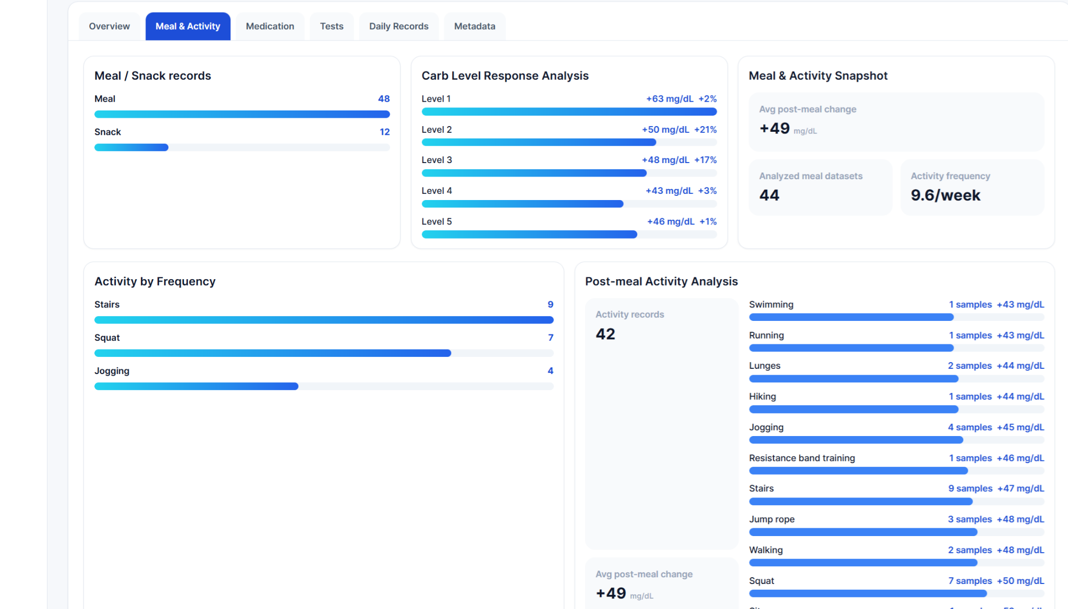Click the Activity frequency 9.6/week card

coord(972,188)
